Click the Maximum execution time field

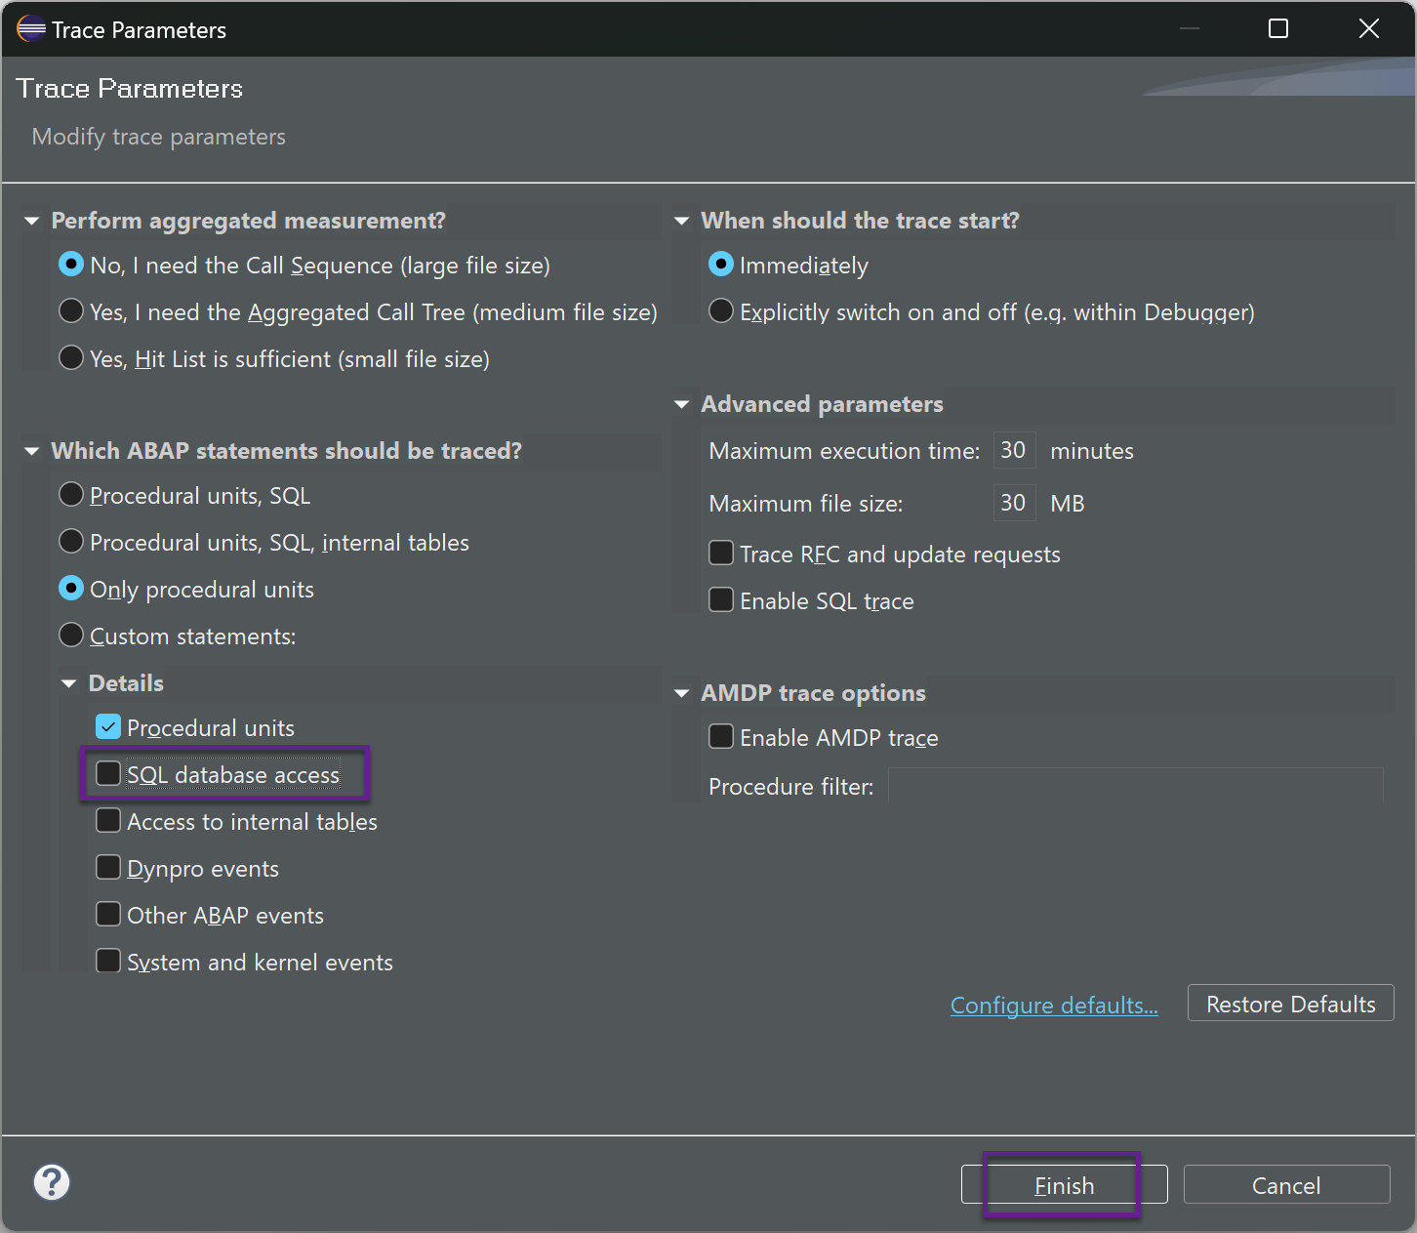pos(1013,450)
